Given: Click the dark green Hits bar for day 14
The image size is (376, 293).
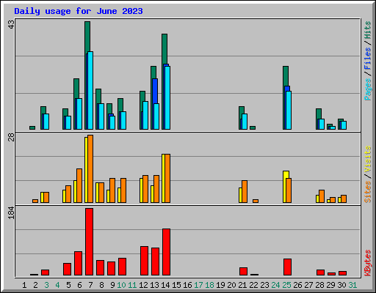Looking at the screenshot, I should [164, 49].
